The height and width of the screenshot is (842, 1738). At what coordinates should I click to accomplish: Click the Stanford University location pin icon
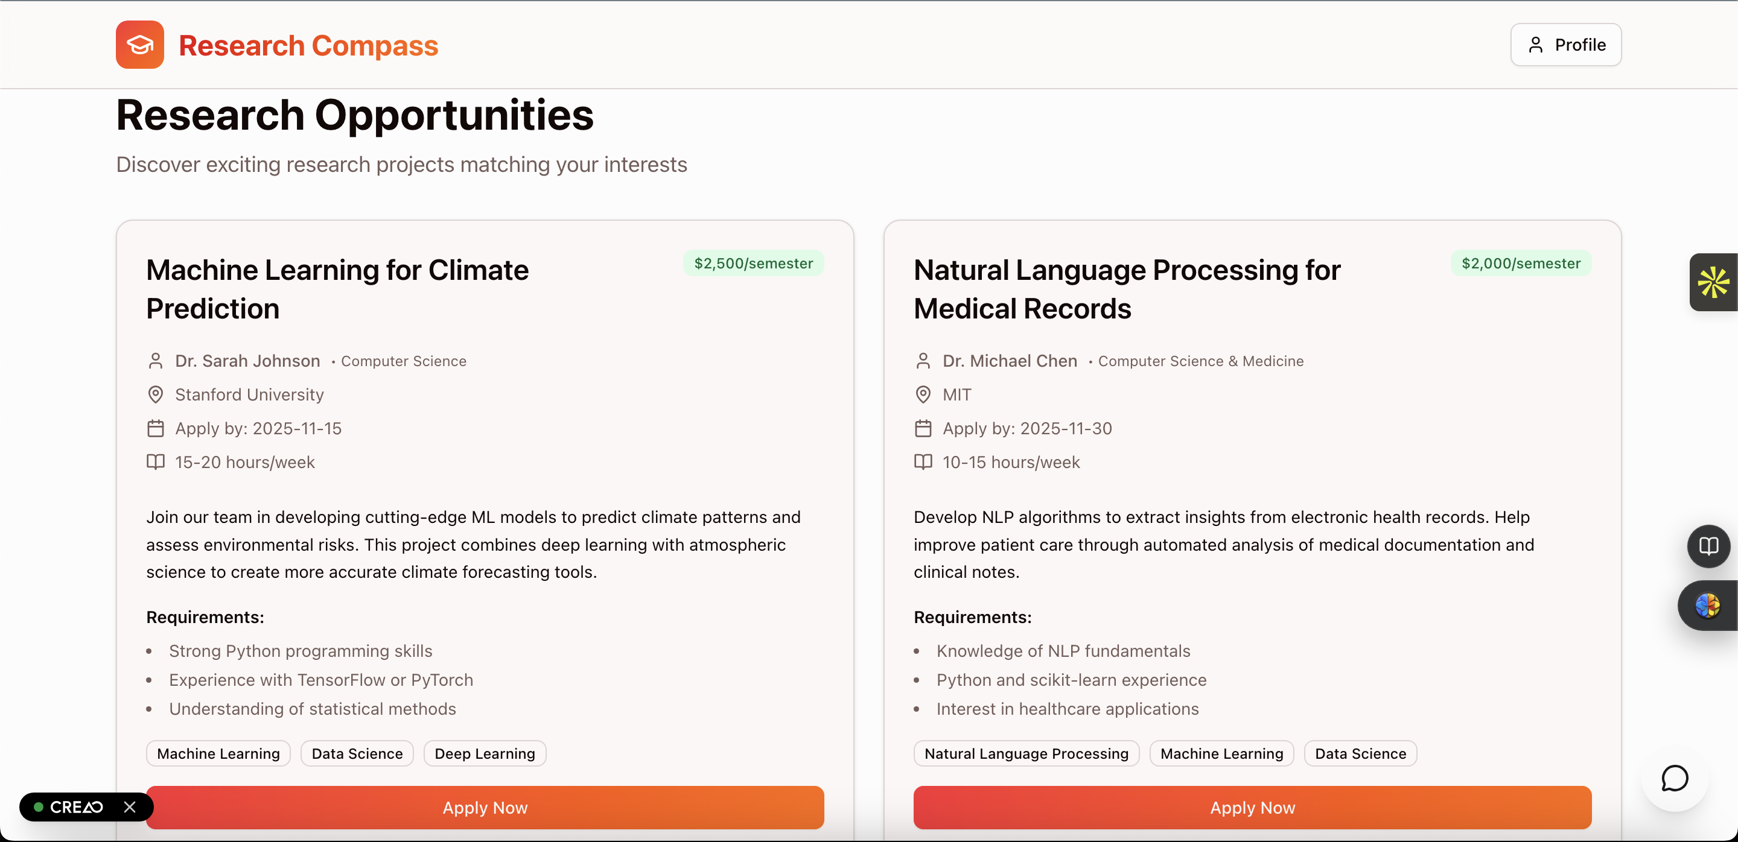(155, 394)
